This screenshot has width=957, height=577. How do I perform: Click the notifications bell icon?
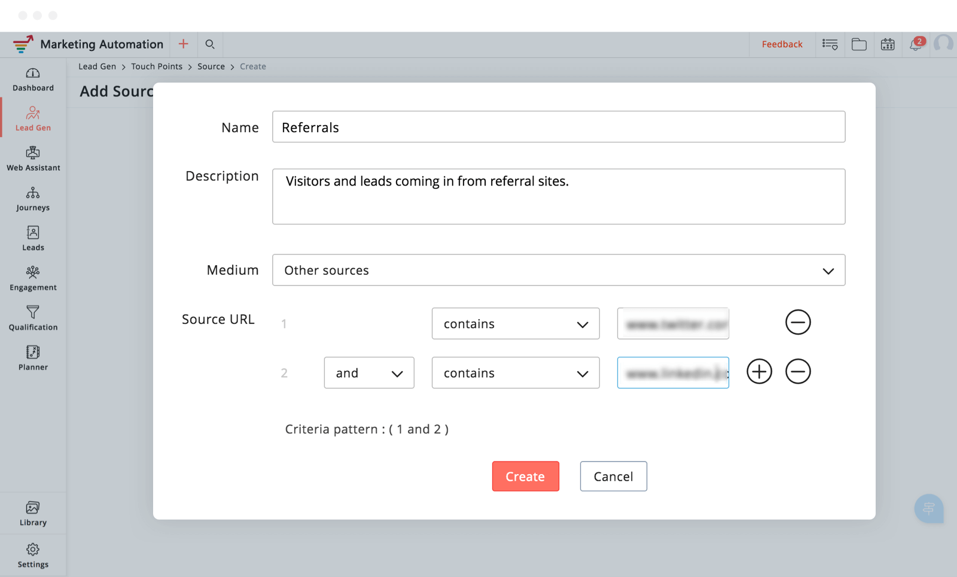click(x=916, y=44)
